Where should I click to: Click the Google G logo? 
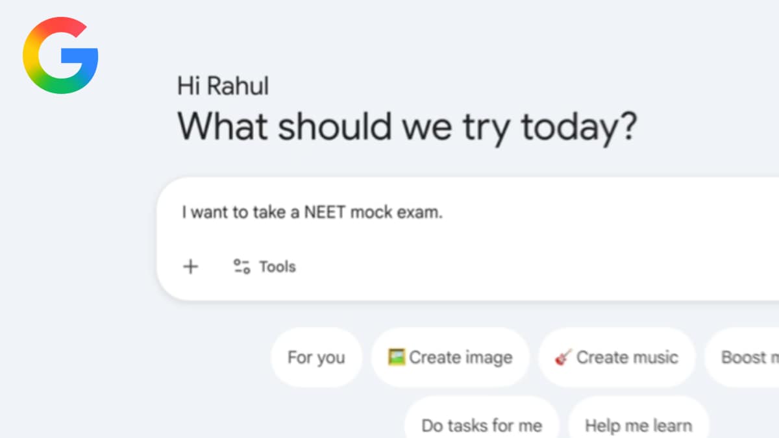click(62, 55)
